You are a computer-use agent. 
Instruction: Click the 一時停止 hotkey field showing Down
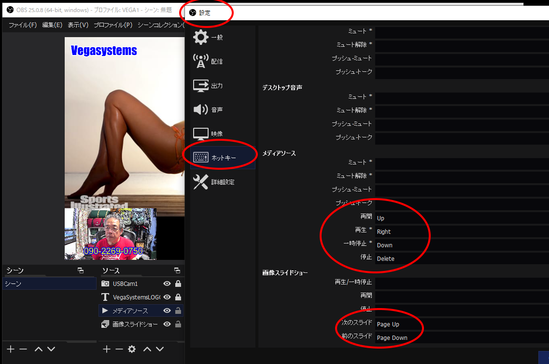[462, 245]
